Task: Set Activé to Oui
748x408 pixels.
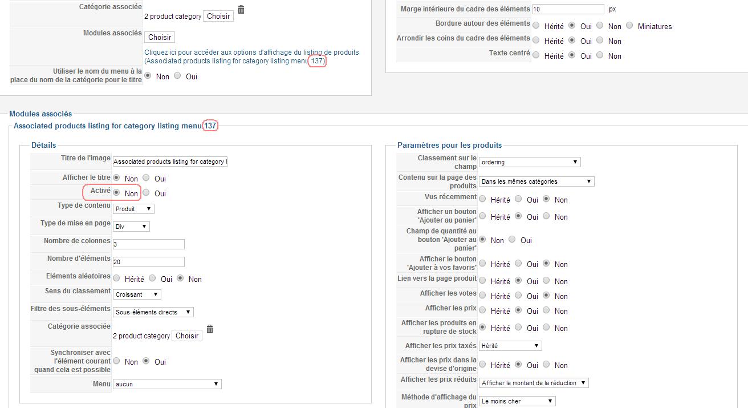Action: click(x=146, y=192)
